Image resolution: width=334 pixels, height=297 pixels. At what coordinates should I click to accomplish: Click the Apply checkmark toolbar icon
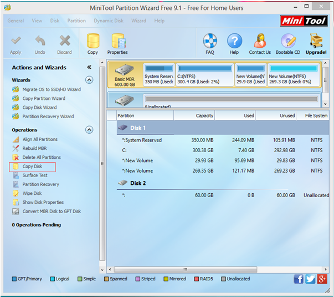16,41
